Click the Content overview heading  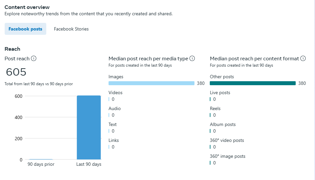pyautogui.click(x=27, y=7)
